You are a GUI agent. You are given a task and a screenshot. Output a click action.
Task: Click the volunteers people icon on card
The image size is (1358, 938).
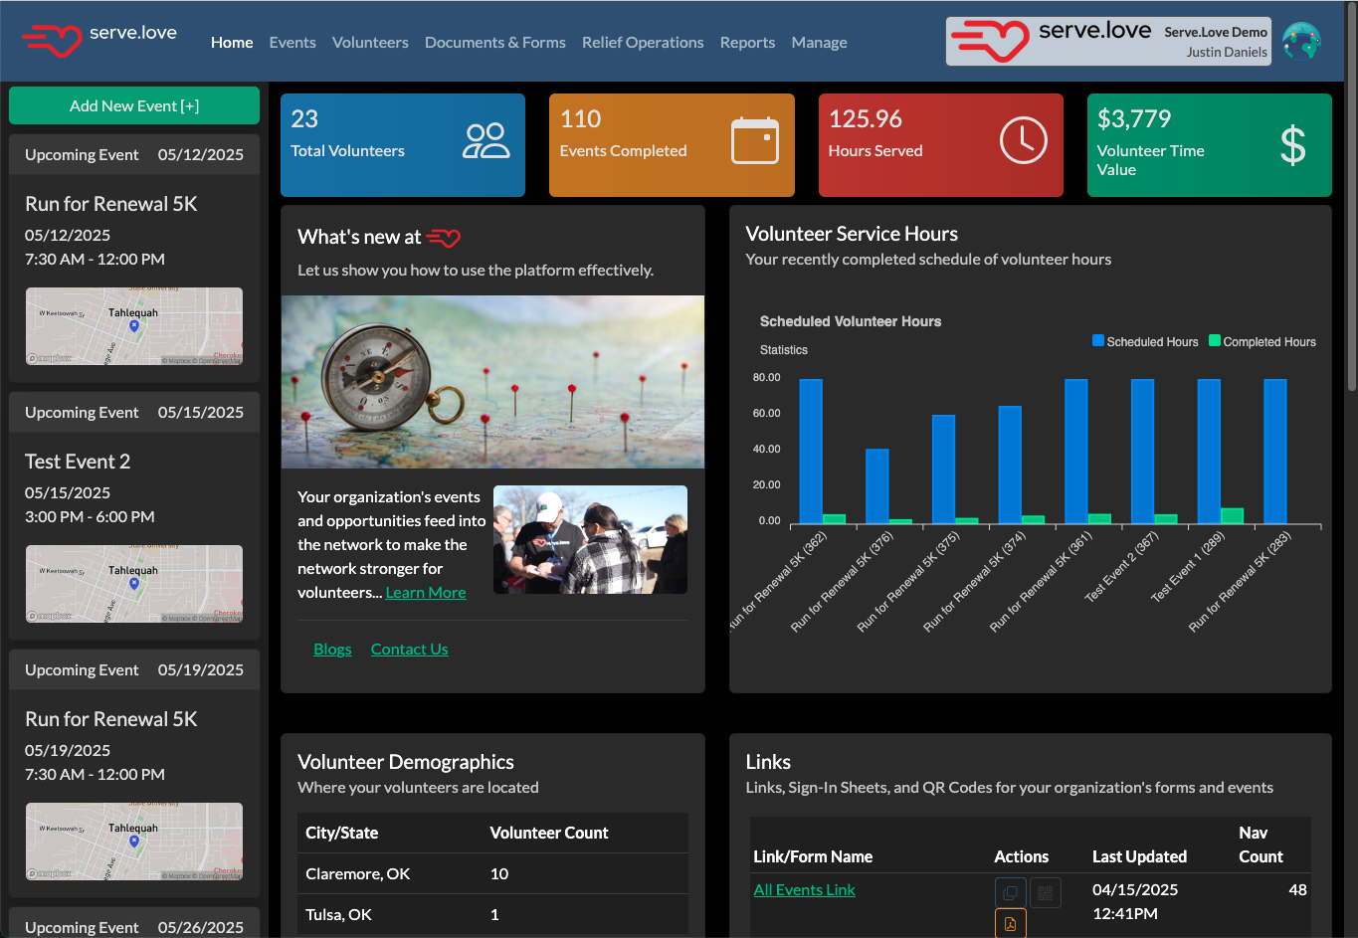(x=485, y=141)
